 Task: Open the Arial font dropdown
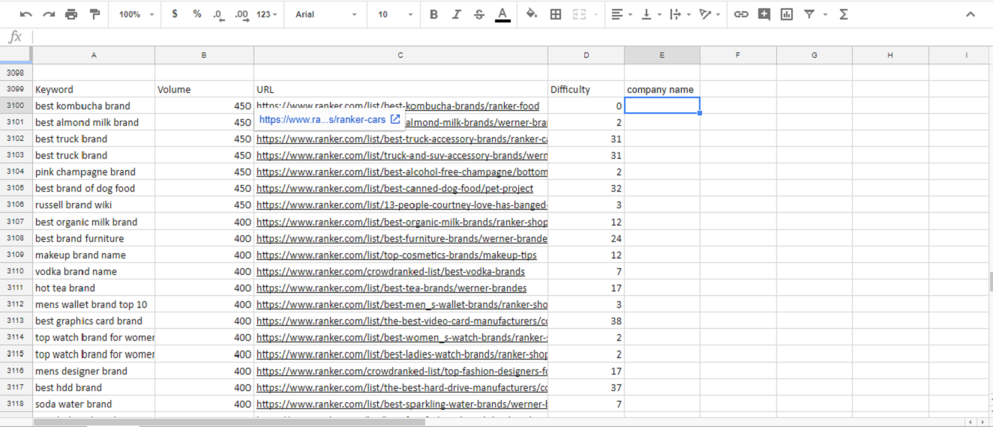click(325, 14)
